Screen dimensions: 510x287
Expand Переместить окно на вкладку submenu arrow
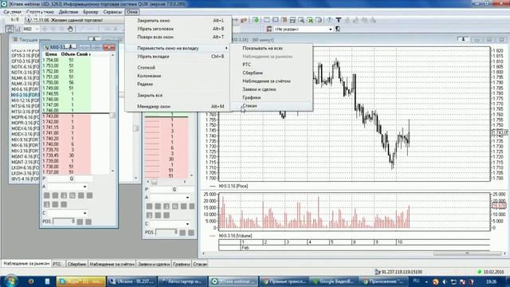click(226, 48)
